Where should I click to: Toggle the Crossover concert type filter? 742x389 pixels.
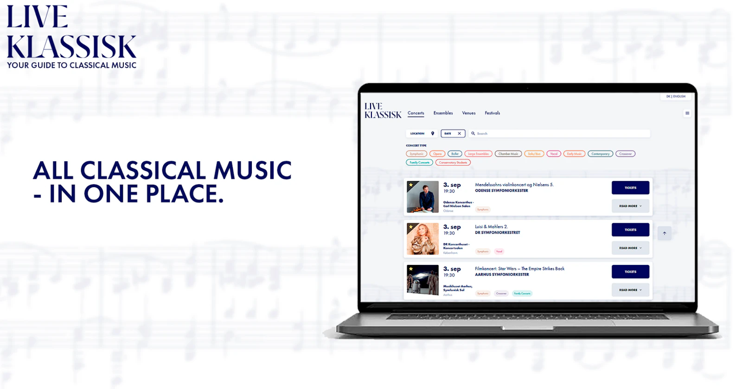(x=626, y=154)
